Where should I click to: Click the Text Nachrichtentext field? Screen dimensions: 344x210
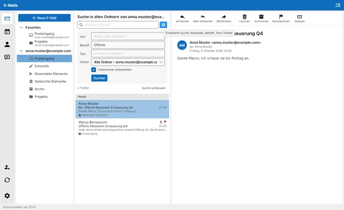(x=128, y=53)
